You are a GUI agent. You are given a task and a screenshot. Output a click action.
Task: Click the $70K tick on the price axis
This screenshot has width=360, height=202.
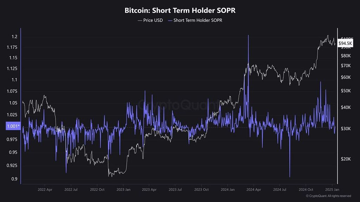pyautogui.click(x=346, y=66)
